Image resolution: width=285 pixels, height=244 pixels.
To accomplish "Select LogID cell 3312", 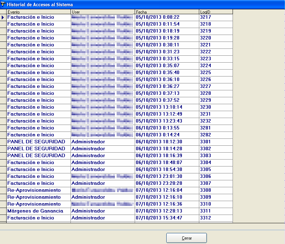I will (216, 218).
